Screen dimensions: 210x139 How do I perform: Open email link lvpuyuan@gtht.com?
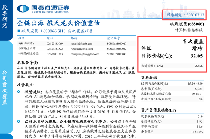pos(82,49)
